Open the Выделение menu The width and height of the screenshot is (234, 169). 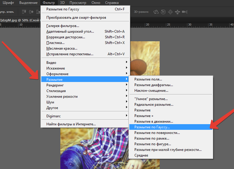tap(28, 3)
